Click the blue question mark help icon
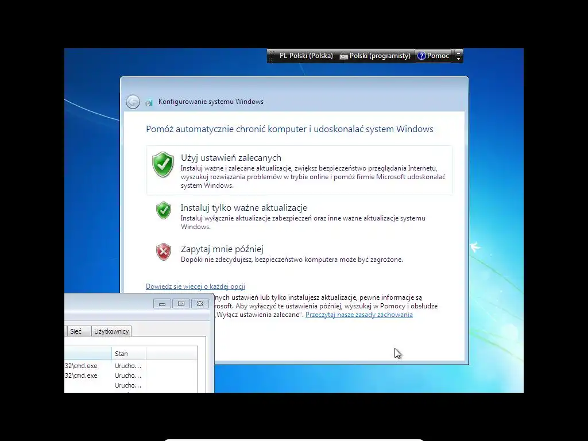The image size is (588, 441). pos(421,56)
